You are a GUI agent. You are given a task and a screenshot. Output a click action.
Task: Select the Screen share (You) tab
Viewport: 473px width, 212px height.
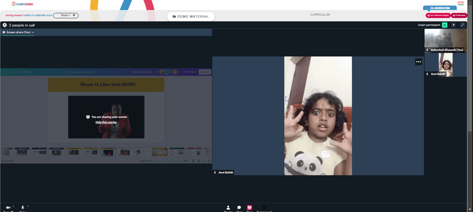tap(18, 32)
